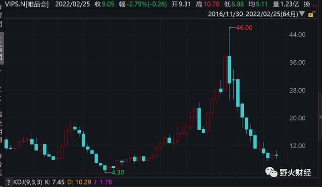Screen dimensions: 322x187
Task: Click the 换 turnover field in header
Action: 307,4
